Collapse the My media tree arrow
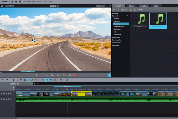 [127, 16]
